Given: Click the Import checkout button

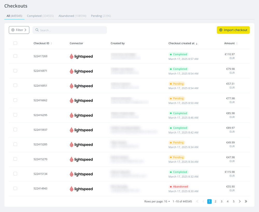Looking at the screenshot, I should [233, 30].
